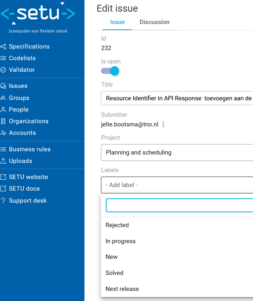The image size is (253, 301).
Task: Click the Uploads arrow icon
Action: 3,161
